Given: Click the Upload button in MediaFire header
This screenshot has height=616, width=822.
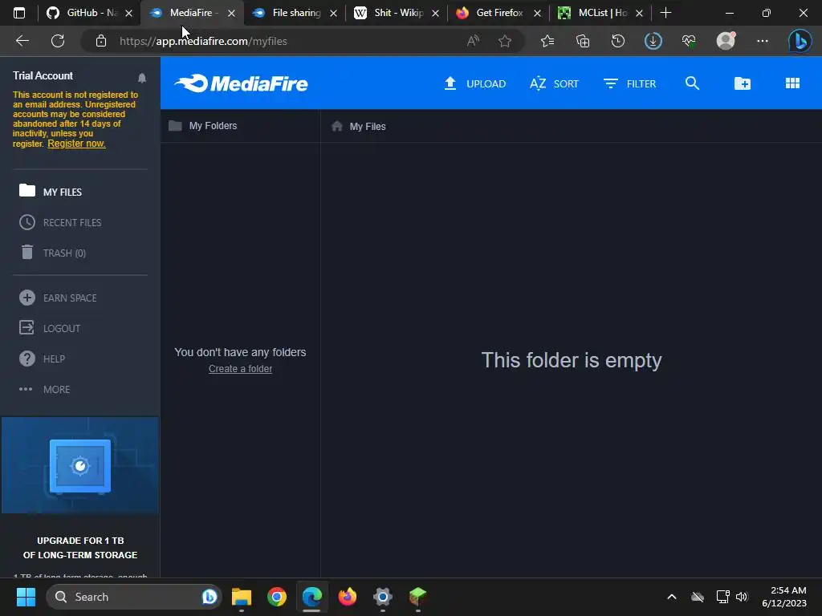Looking at the screenshot, I should pyautogui.click(x=475, y=83).
